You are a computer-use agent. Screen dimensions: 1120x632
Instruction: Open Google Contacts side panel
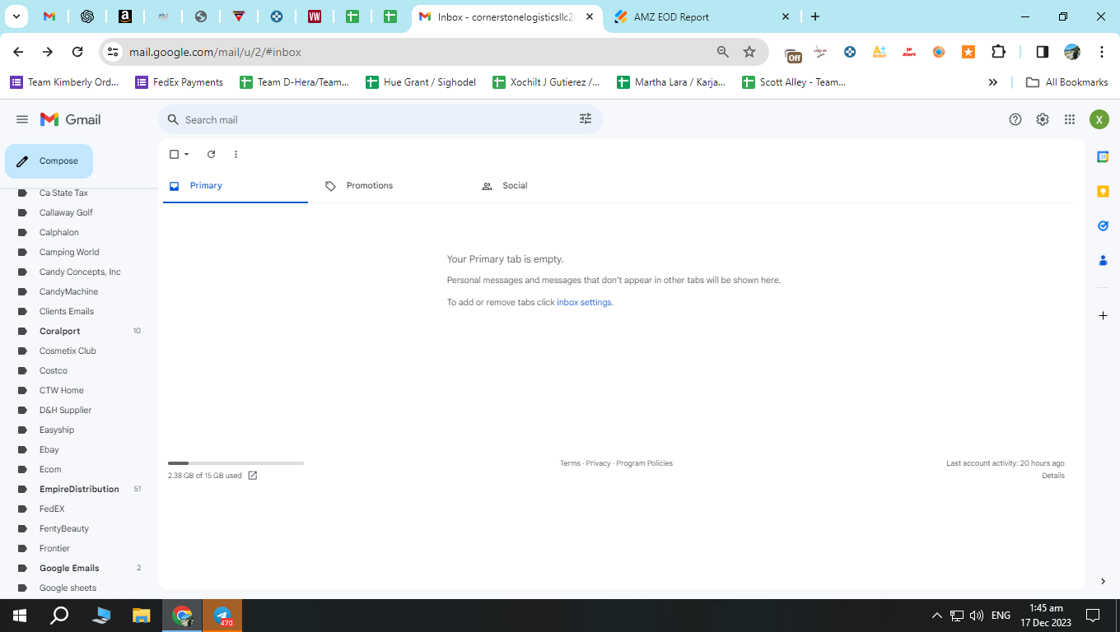tap(1103, 260)
